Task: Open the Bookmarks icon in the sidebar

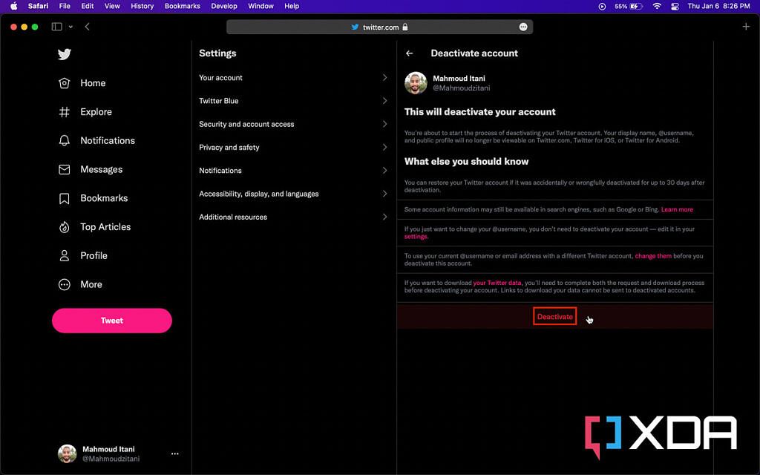Action: (x=65, y=198)
